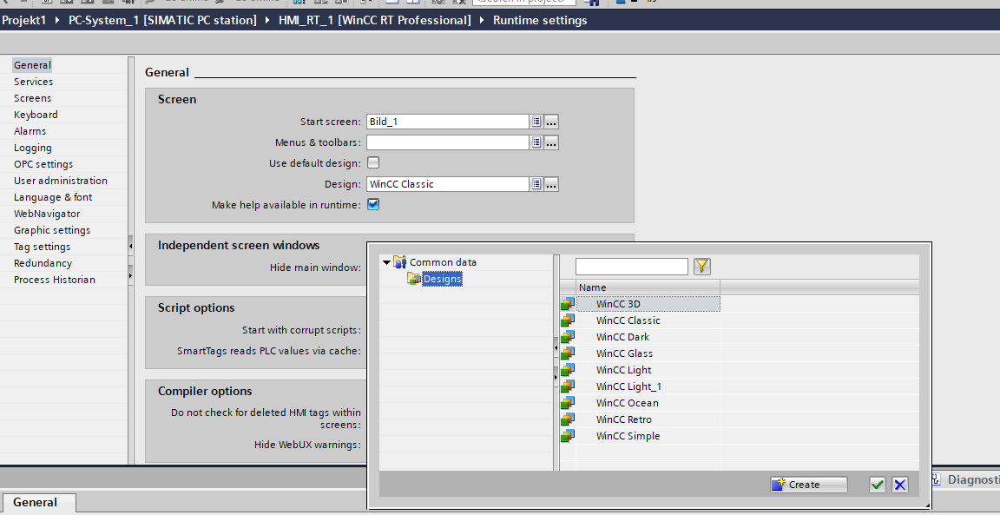
Task: Open WebNavigator settings
Action: [x=47, y=214]
